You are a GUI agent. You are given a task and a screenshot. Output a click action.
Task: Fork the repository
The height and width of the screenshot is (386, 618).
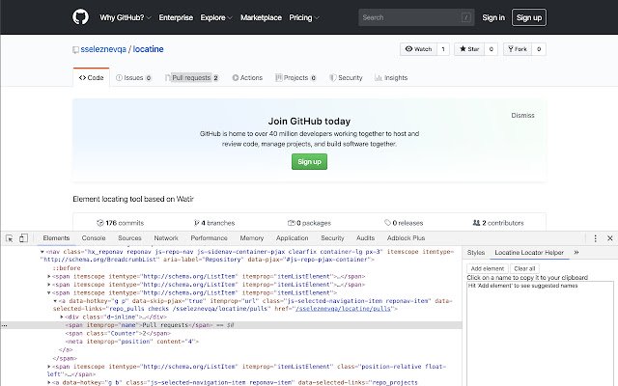point(518,49)
